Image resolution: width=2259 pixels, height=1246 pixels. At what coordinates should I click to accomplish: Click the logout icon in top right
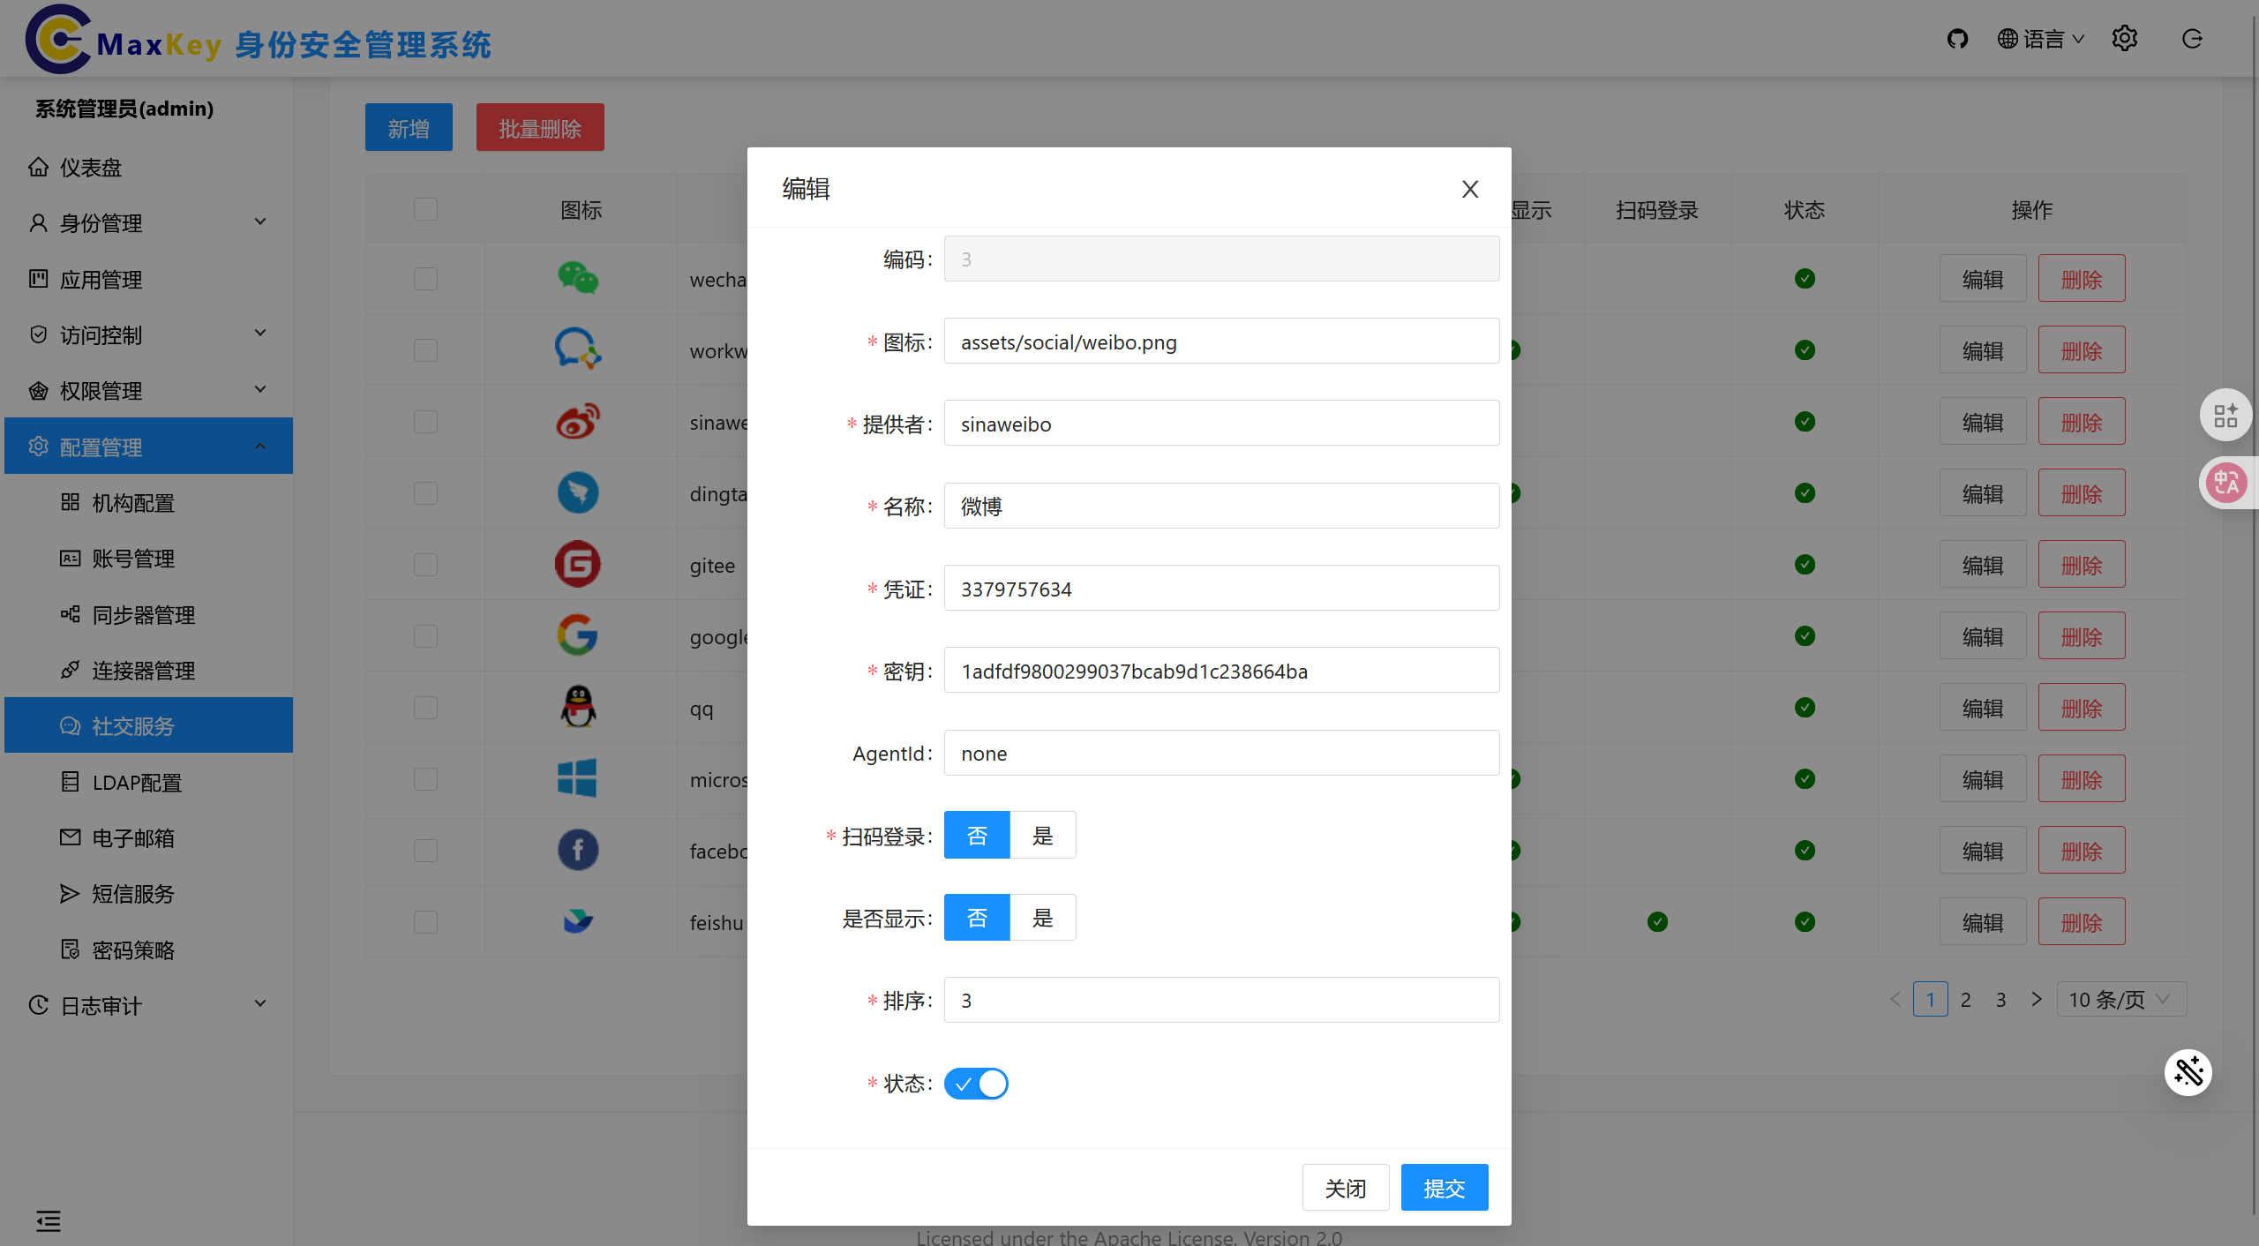pyautogui.click(x=2192, y=39)
